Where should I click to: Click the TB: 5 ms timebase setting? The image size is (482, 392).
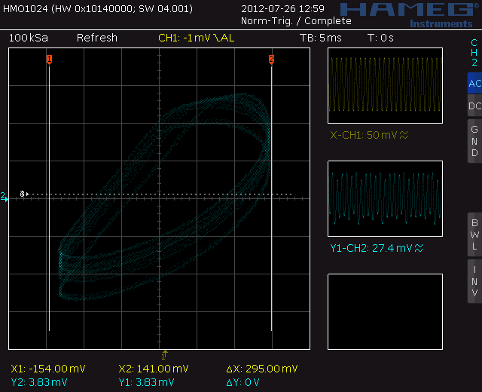pos(320,38)
